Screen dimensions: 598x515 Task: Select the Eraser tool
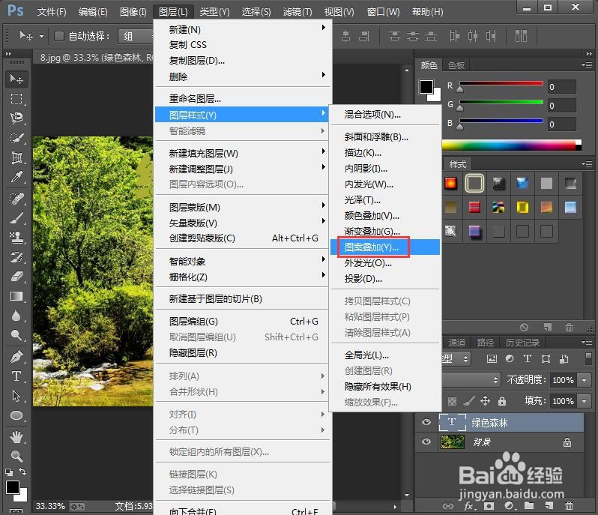(16, 277)
